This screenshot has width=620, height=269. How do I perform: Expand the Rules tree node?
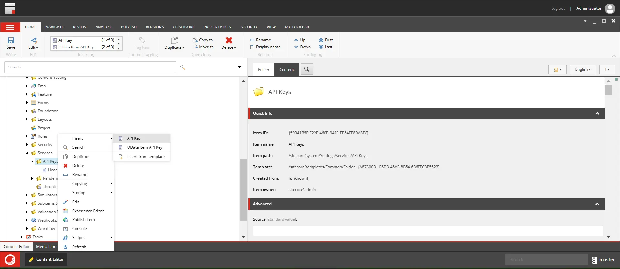pyautogui.click(x=27, y=136)
